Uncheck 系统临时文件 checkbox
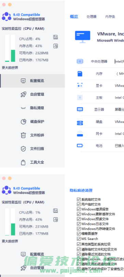124x277 pixels. coord(79,199)
